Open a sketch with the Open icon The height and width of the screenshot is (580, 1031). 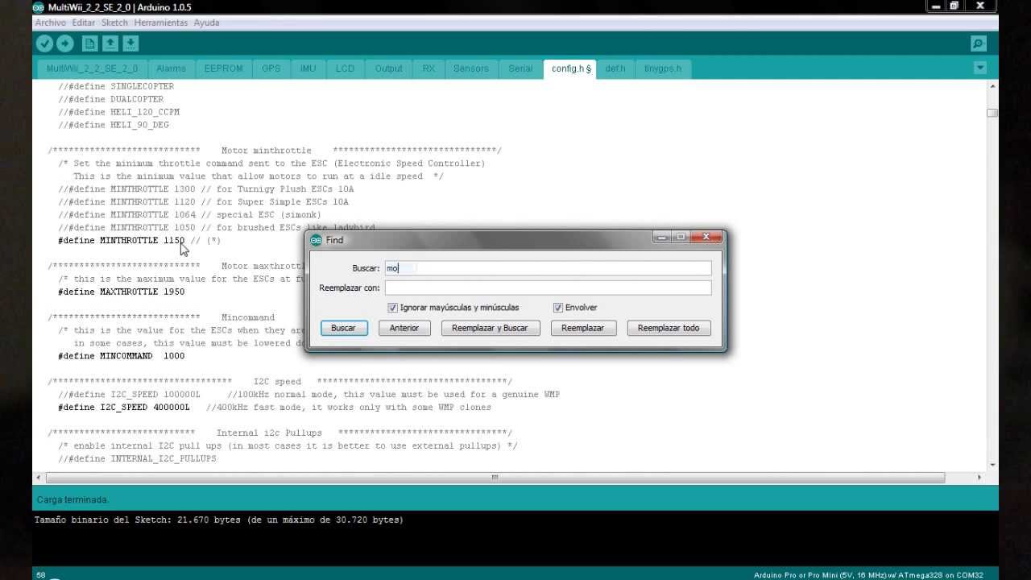click(110, 43)
